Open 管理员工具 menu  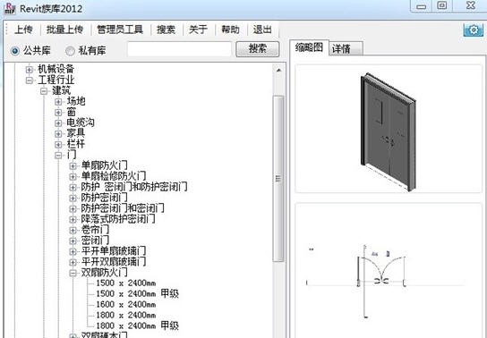[120, 30]
